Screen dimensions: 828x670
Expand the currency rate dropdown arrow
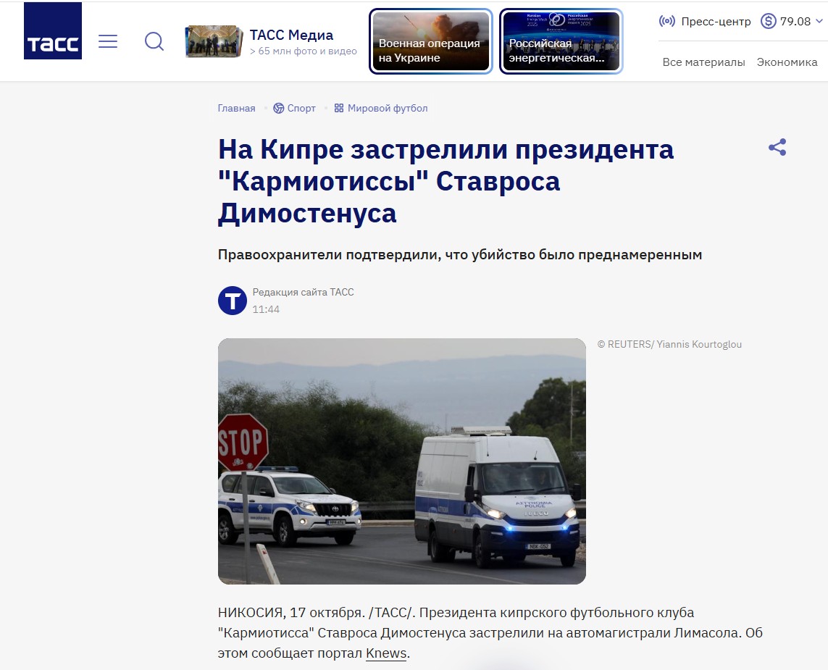[819, 21]
